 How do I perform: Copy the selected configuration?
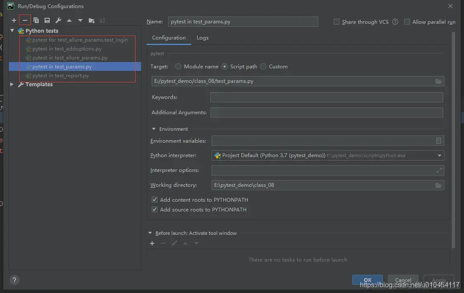[36, 20]
